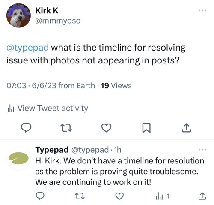The height and width of the screenshot is (205, 214).
Task: Open the Kirk K display name
Action: (x=47, y=11)
